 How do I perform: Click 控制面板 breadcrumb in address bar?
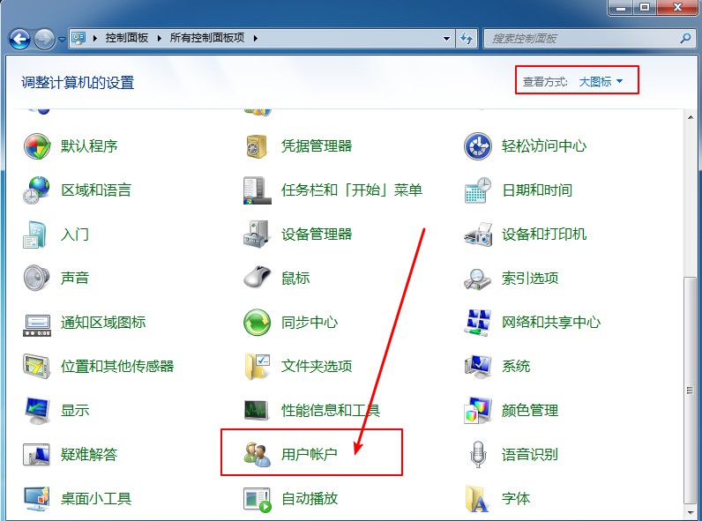click(127, 38)
